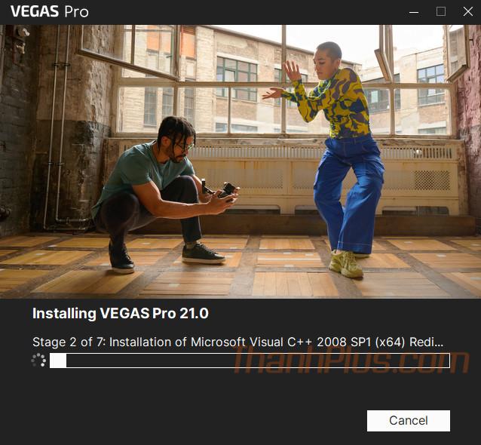Click the ThanhPlus.com watermark text
This screenshot has height=445, width=481.
[351, 360]
